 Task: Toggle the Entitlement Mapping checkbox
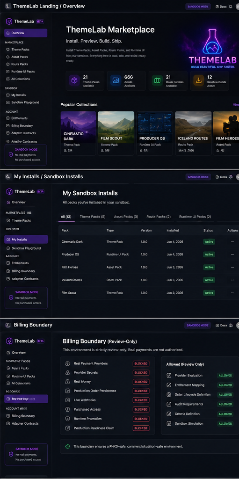169,385
